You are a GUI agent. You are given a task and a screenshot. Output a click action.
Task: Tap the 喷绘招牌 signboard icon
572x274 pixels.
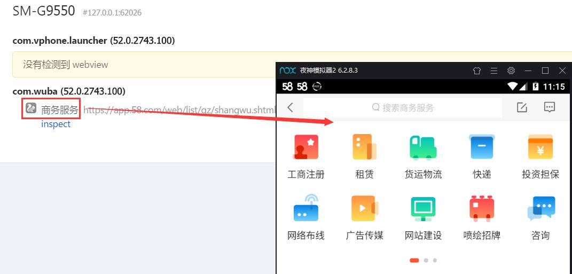[x=482, y=208]
